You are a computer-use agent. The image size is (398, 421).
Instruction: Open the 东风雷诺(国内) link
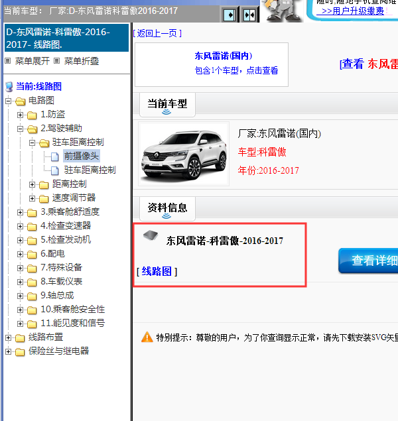tap(224, 56)
